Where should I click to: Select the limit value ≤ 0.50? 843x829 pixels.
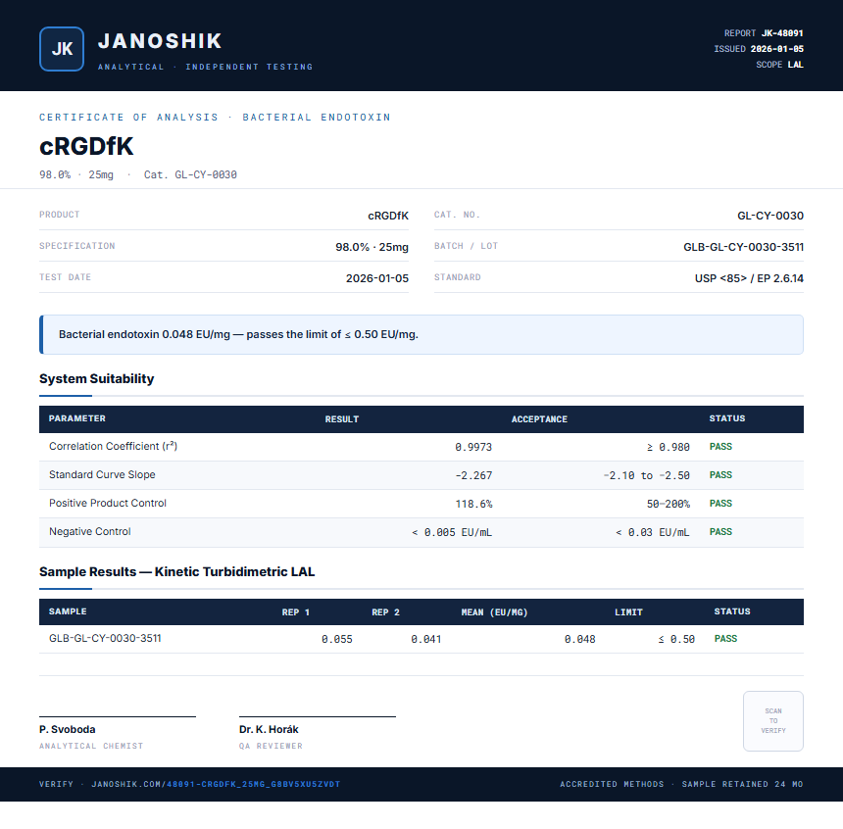[x=676, y=639]
